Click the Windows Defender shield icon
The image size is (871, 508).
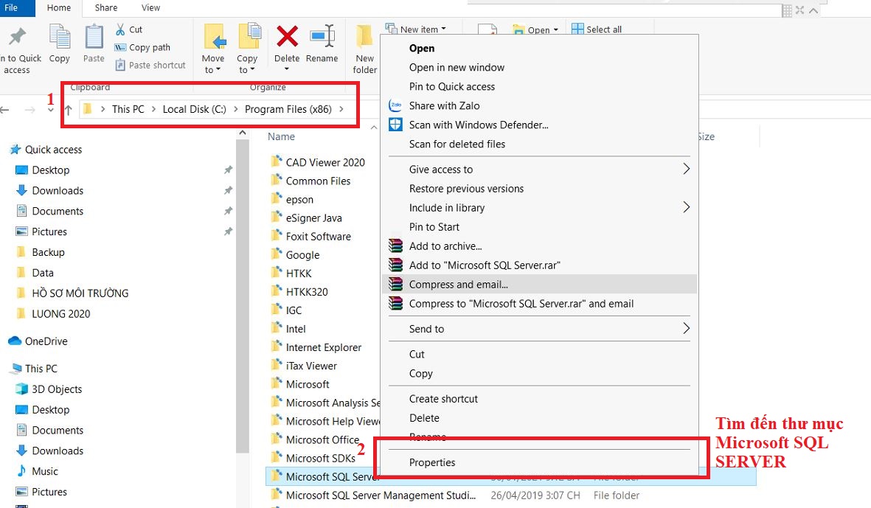point(395,125)
